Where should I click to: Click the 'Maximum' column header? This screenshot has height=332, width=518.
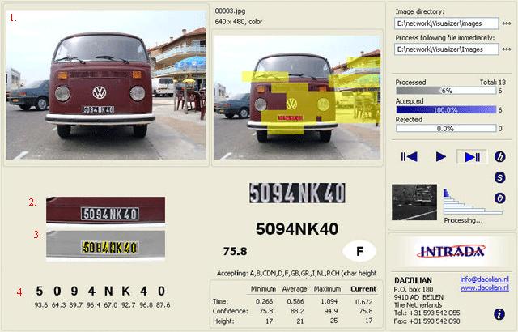click(327, 289)
